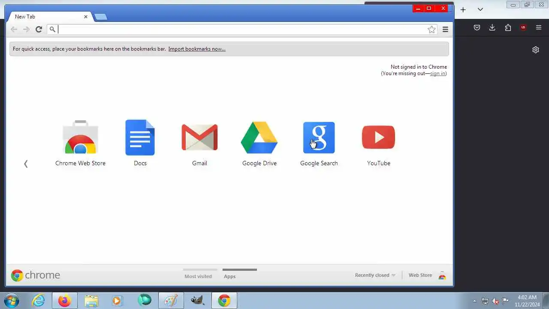Open a new tab in Chrome
The width and height of the screenshot is (549, 309).
coord(100,17)
